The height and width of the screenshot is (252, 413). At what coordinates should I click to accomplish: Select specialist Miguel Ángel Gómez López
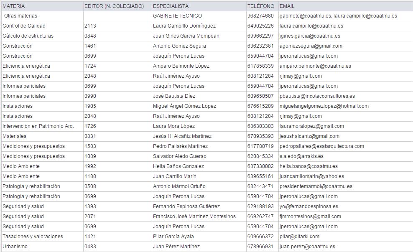click(184, 106)
